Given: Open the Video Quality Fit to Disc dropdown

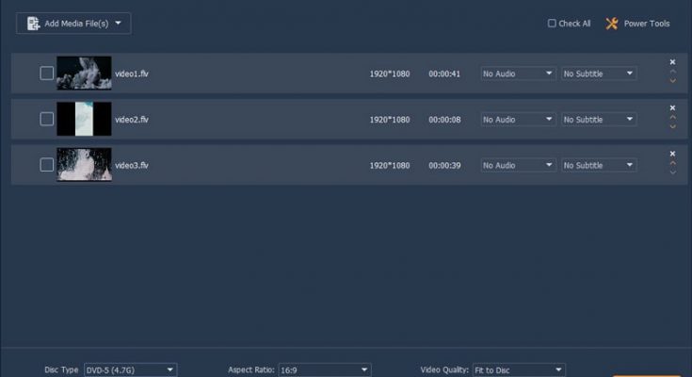Looking at the screenshot, I should point(518,370).
